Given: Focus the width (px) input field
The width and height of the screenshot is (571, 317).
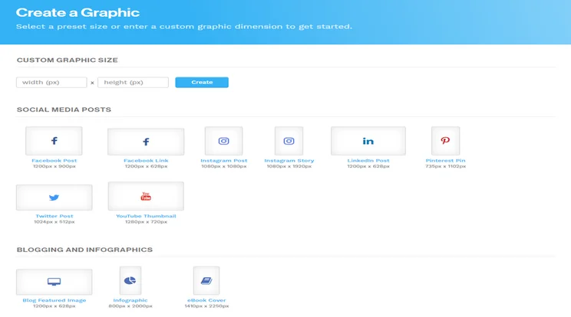Looking at the screenshot, I should coord(51,82).
